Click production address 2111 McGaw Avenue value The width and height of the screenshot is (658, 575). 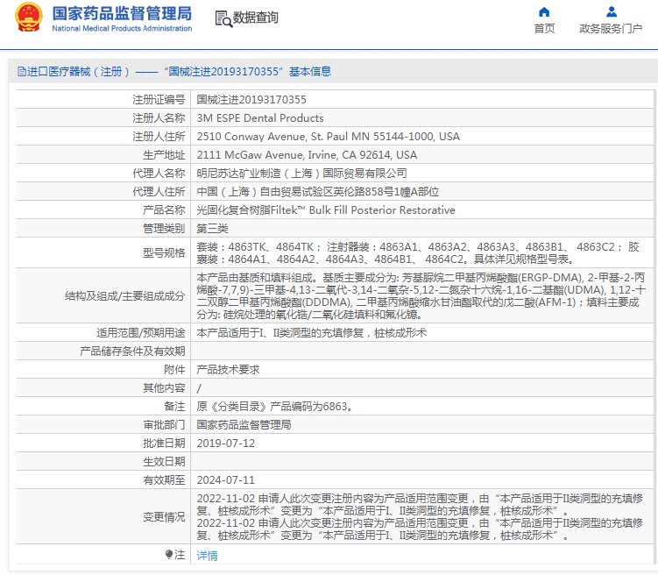click(x=307, y=155)
